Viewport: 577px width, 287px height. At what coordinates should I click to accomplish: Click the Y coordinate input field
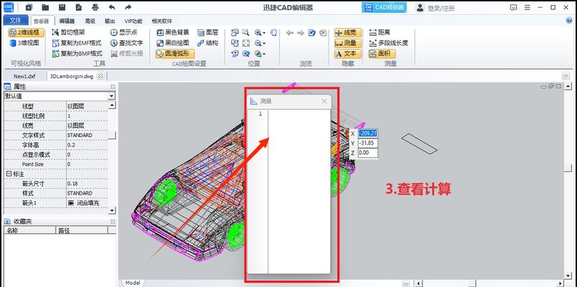[367, 143]
